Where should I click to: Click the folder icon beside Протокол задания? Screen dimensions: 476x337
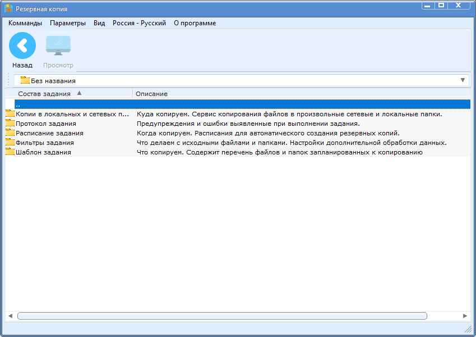tap(10, 124)
